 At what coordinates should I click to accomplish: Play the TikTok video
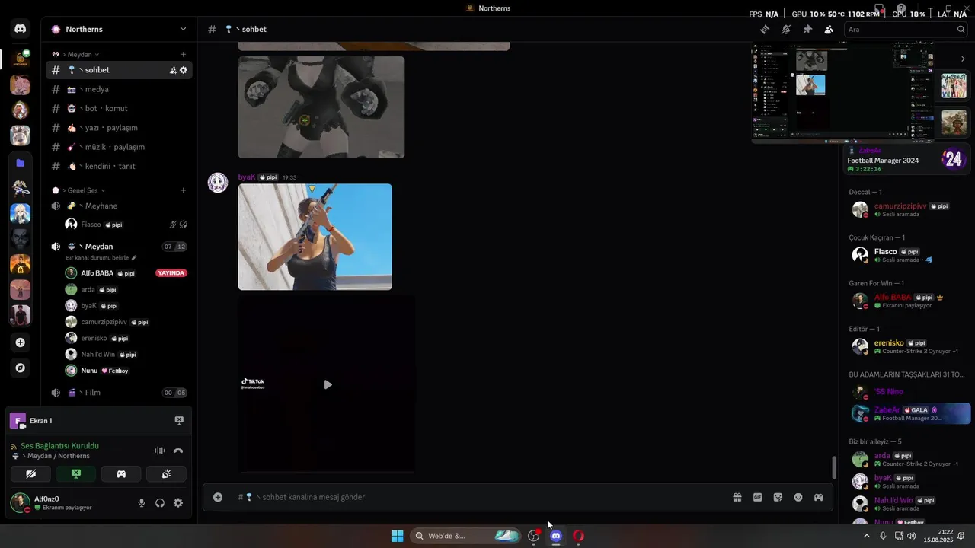coord(328,384)
